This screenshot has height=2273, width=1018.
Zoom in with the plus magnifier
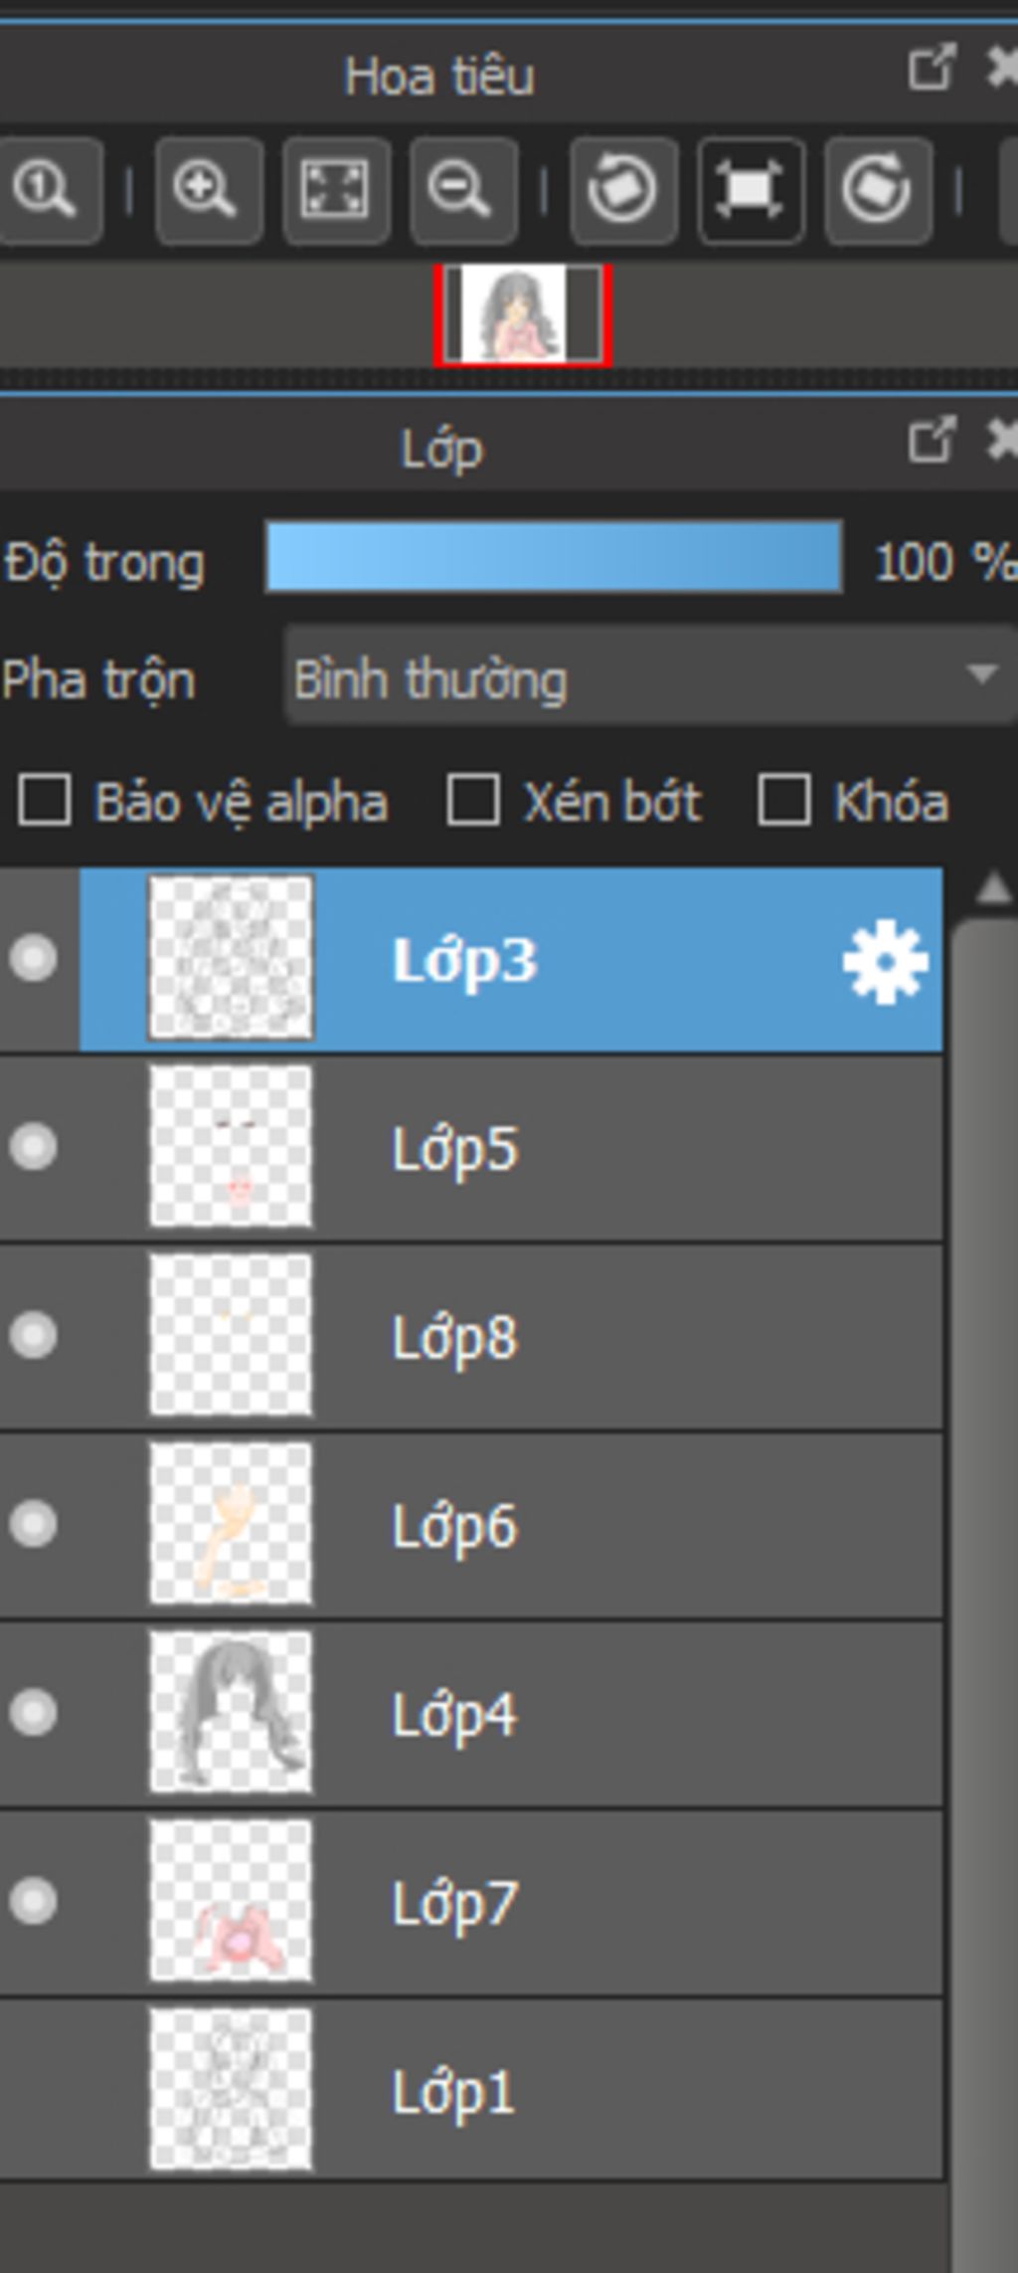click(x=209, y=190)
